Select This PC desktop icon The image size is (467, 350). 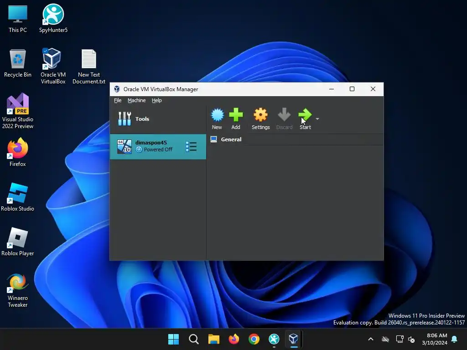18,19
